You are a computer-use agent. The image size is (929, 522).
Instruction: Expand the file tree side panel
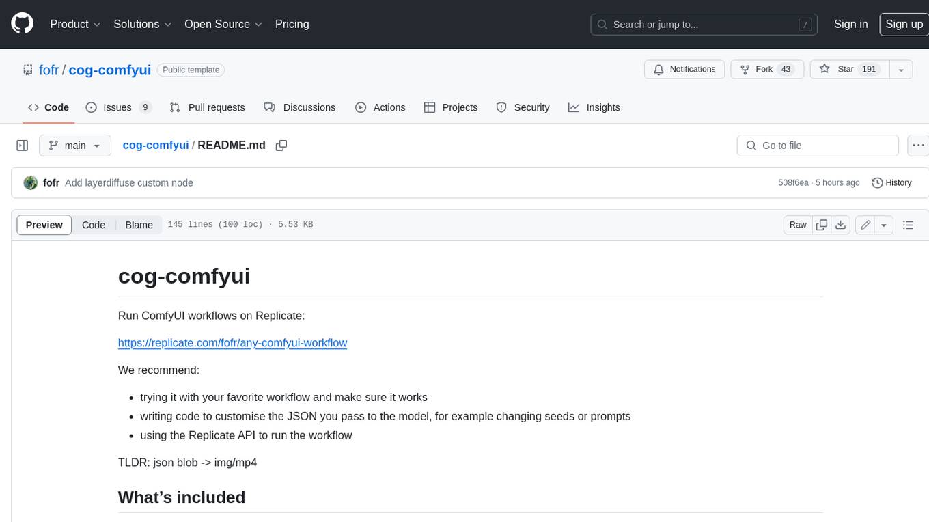click(x=22, y=146)
